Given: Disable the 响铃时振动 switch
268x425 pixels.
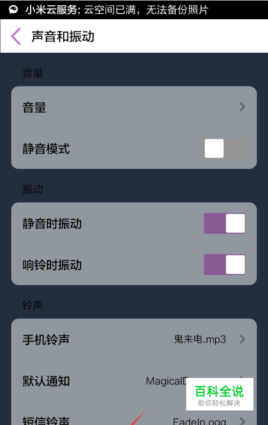Looking at the screenshot, I should (x=224, y=265).
